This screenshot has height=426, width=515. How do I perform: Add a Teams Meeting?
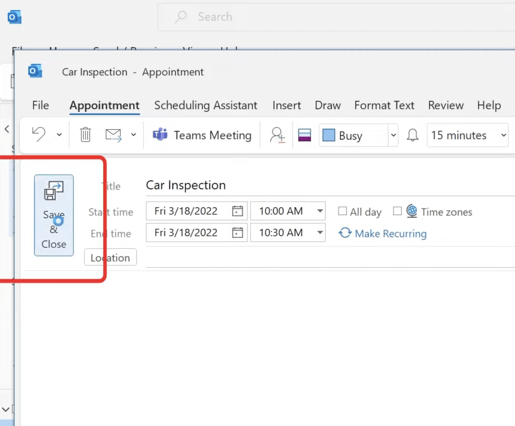pos(202,135)
